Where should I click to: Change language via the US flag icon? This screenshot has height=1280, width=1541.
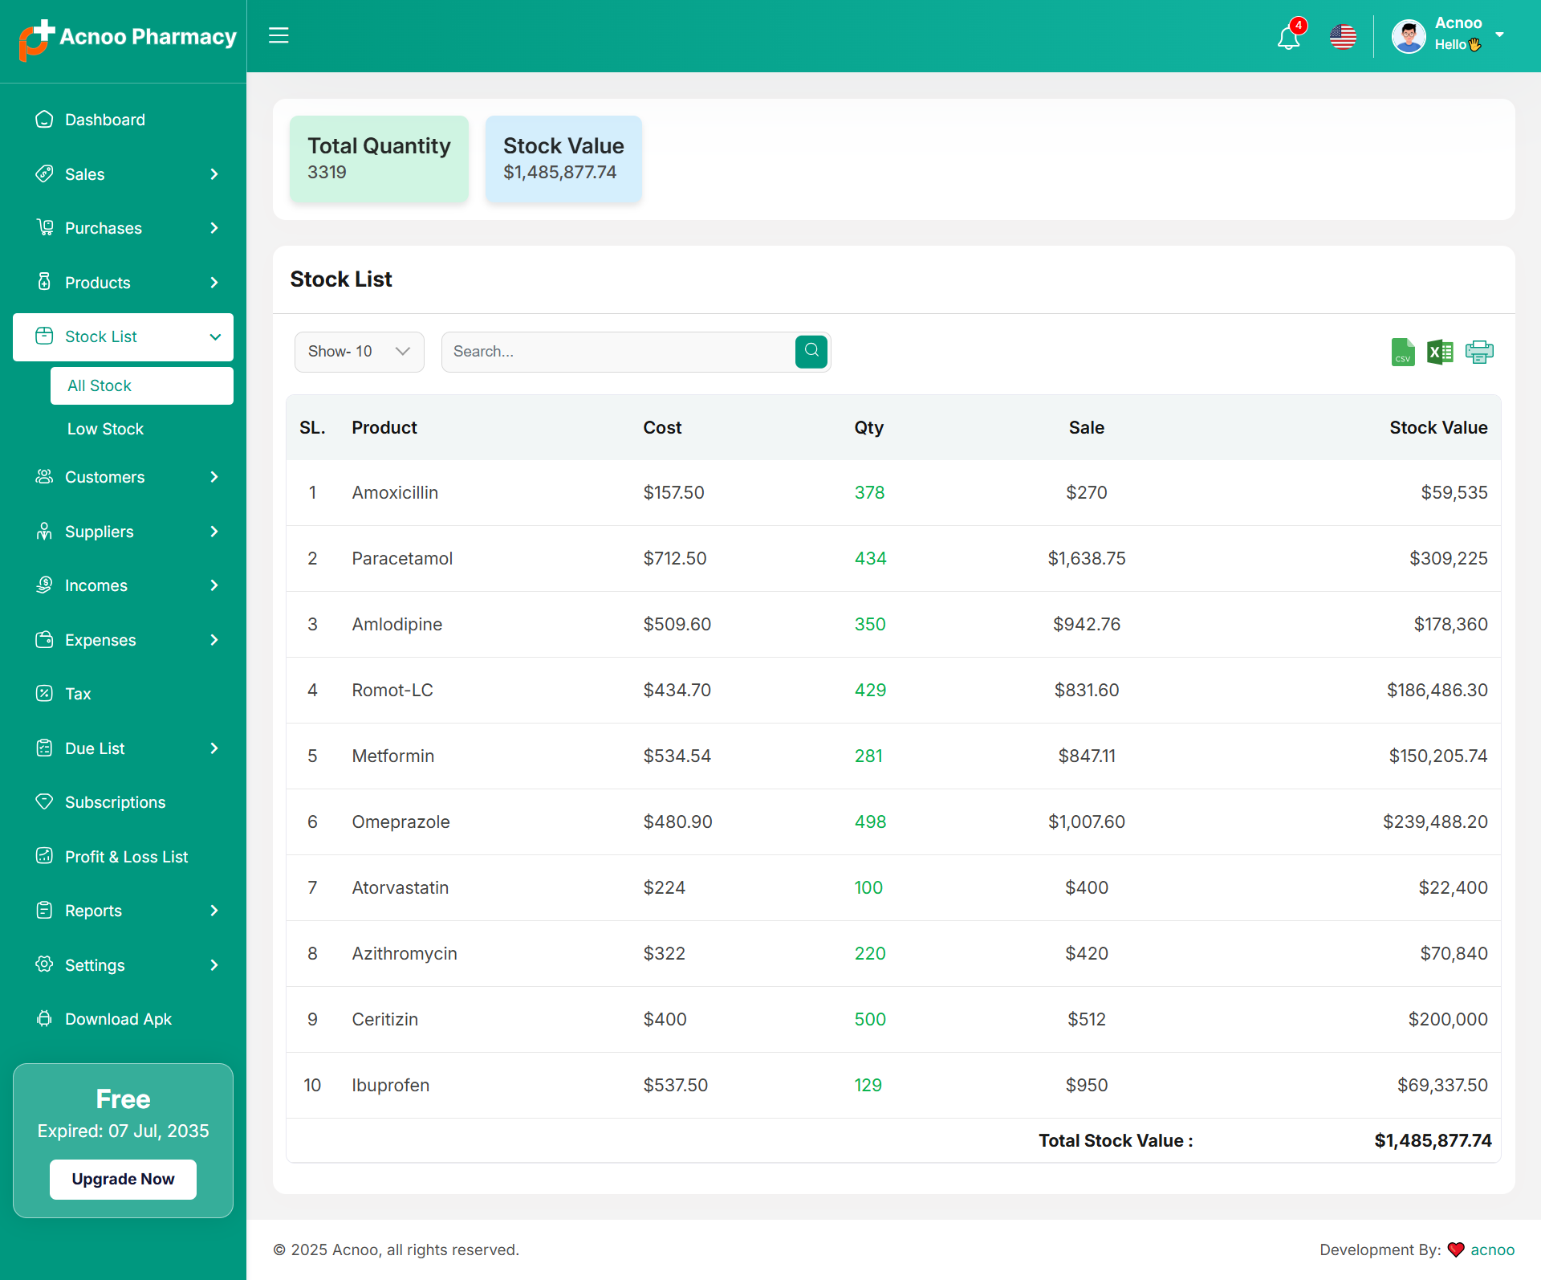coord(1343,37)
